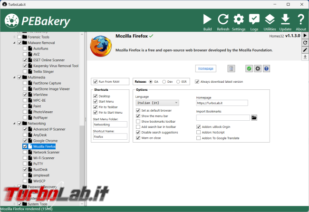
Task: Click the RustDesk script file icon
Action: click(30, 169)
